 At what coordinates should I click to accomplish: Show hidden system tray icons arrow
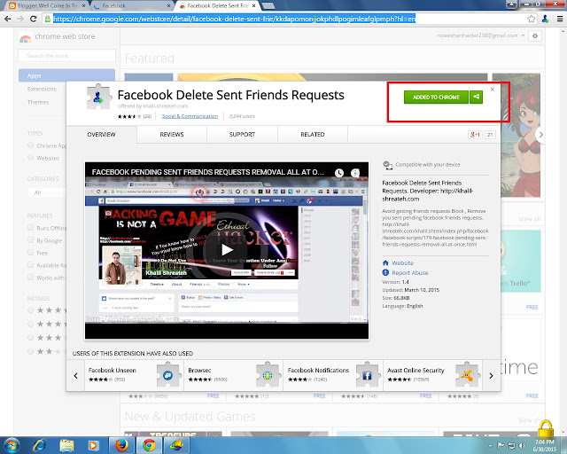click(x=490, y=446)
